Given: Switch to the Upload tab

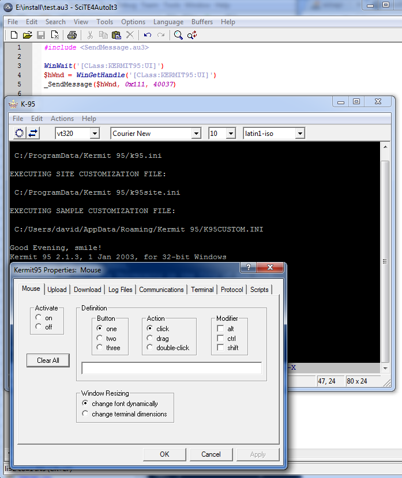Looking at the screenshot, I should 57,290.
